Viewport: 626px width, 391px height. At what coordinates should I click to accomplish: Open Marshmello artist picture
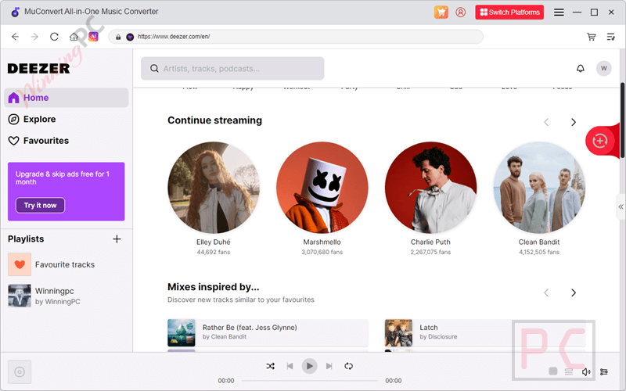coord(322,188)
